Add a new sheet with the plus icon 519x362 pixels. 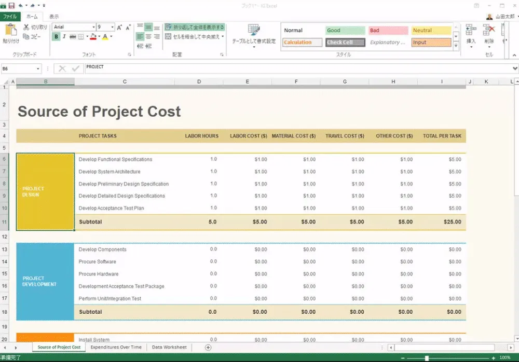click(x=208, y=347)
